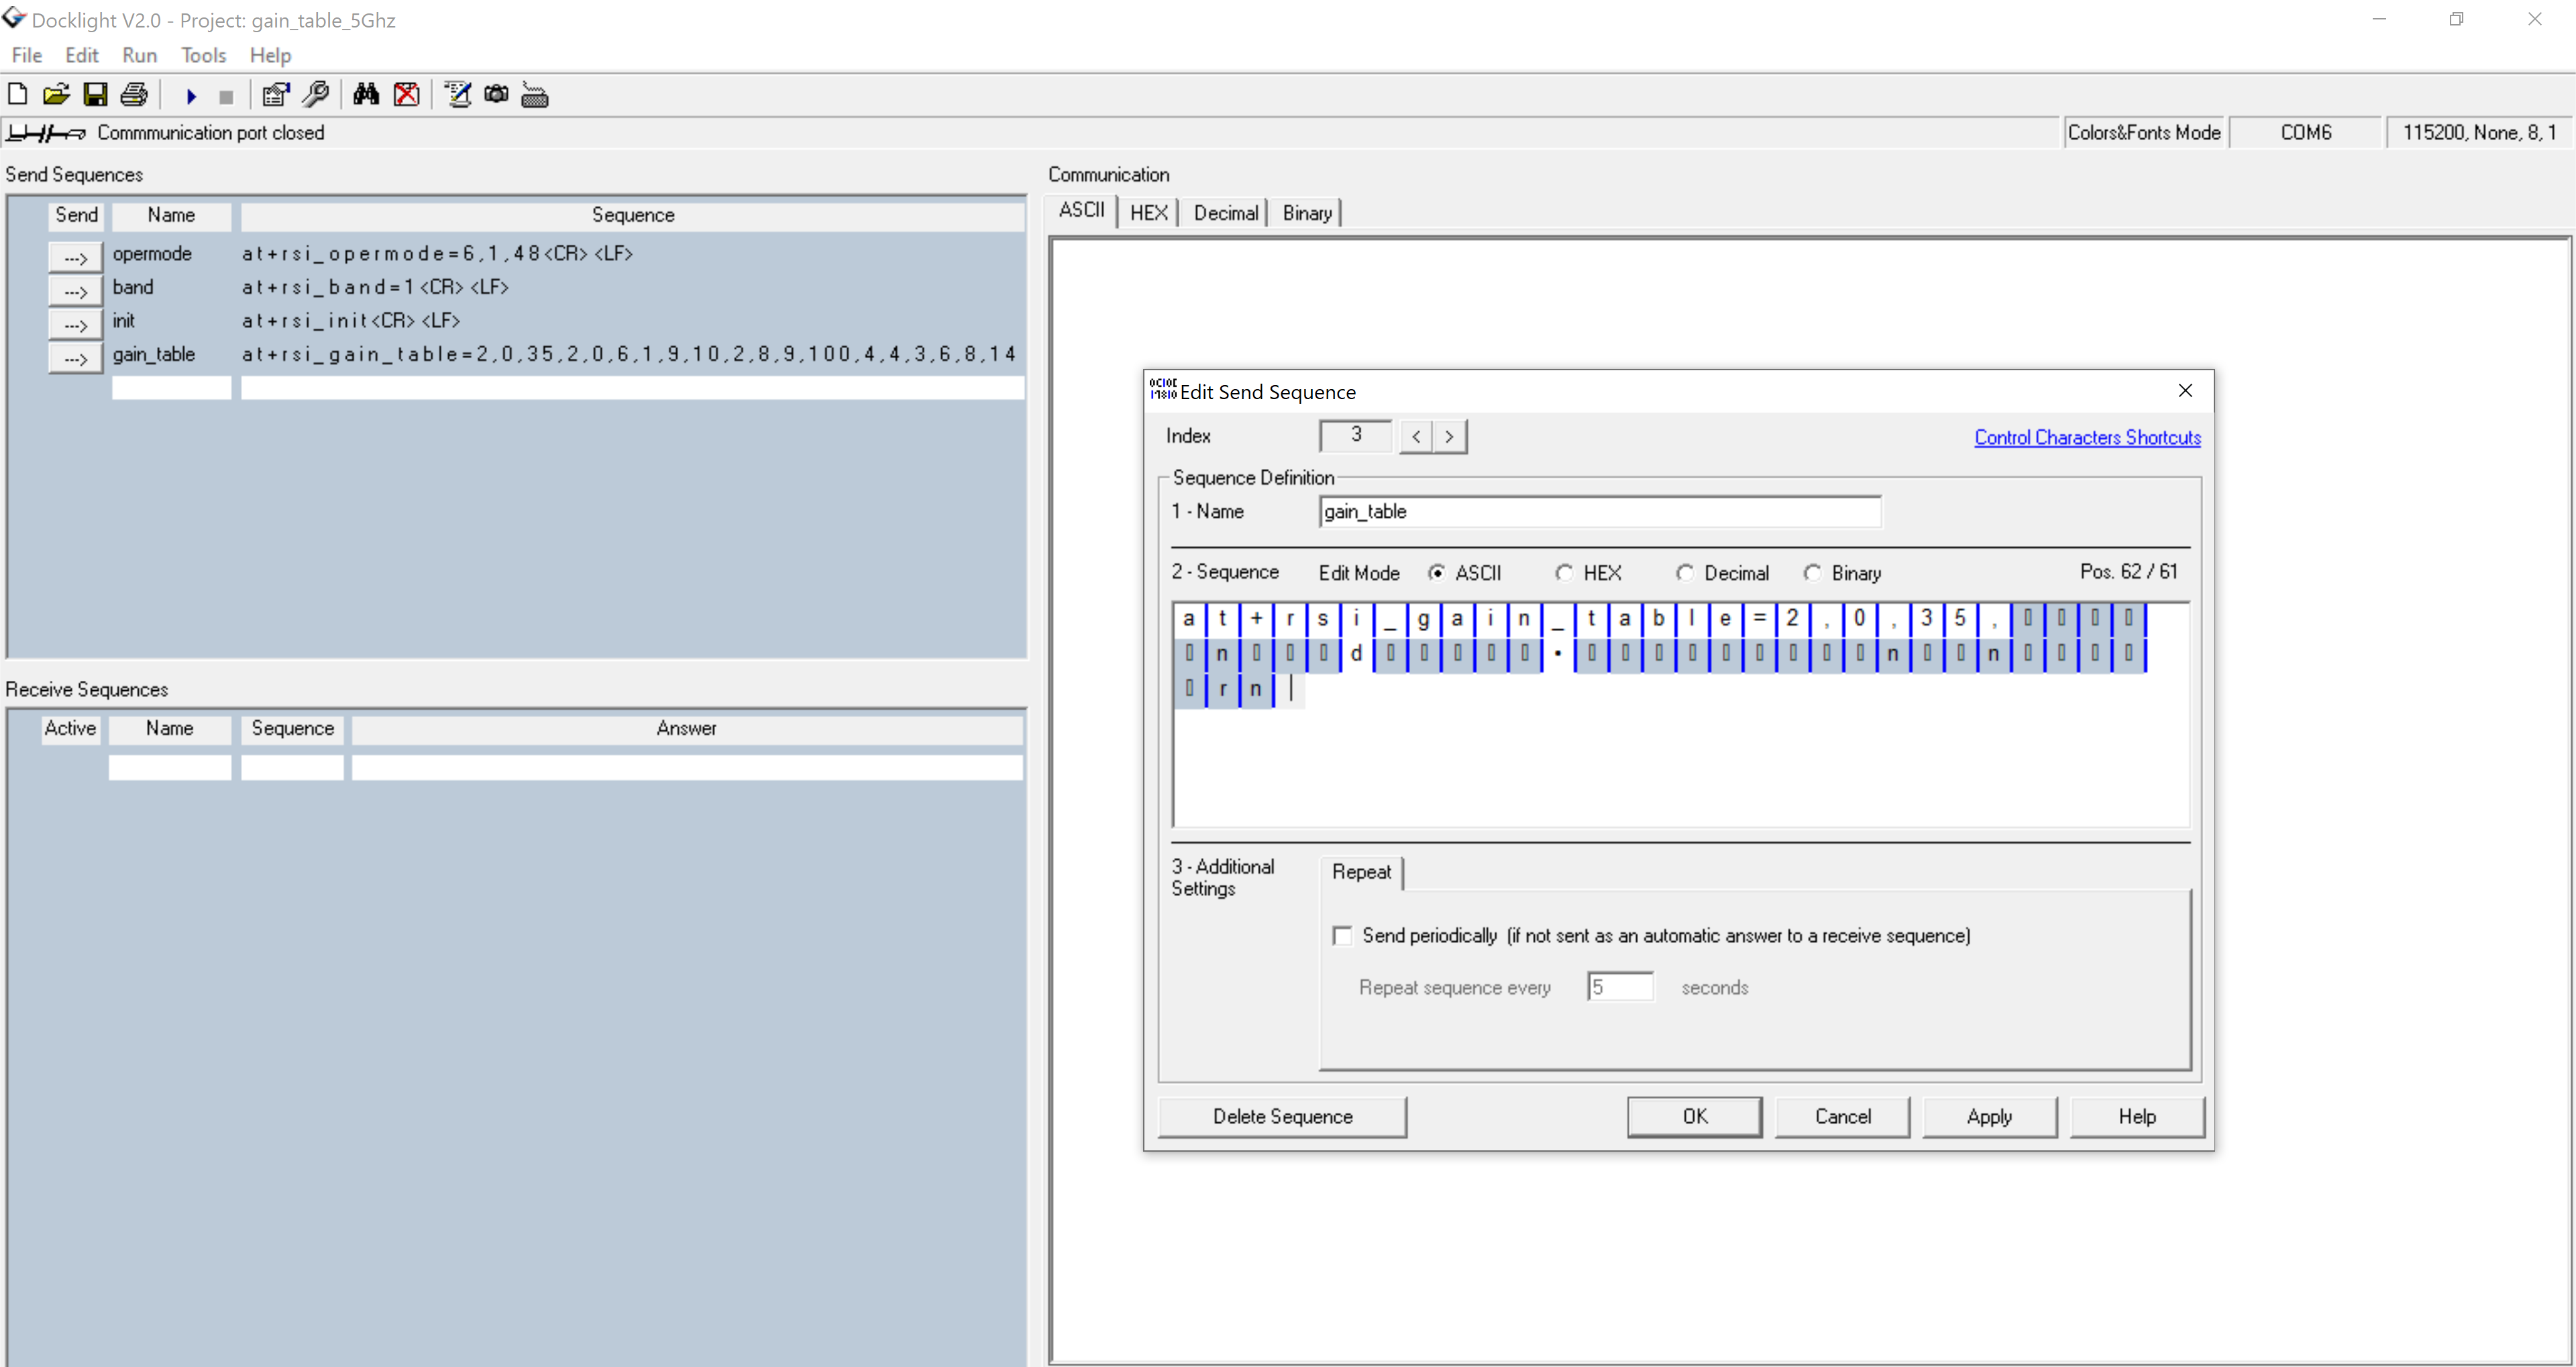The height and width of the screenshot is (1367, 2576).
Task: Switch to the HEX communication tab
Action: pos(1149,212)
